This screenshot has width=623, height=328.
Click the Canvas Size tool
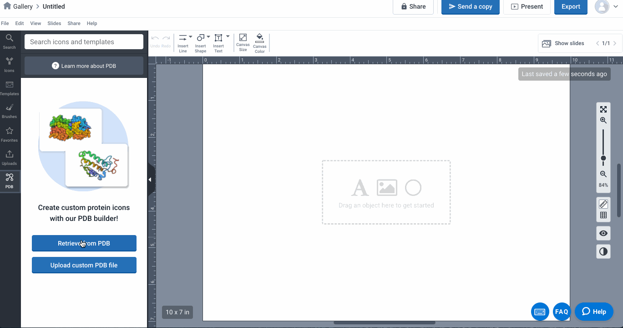tap(243, 42)
